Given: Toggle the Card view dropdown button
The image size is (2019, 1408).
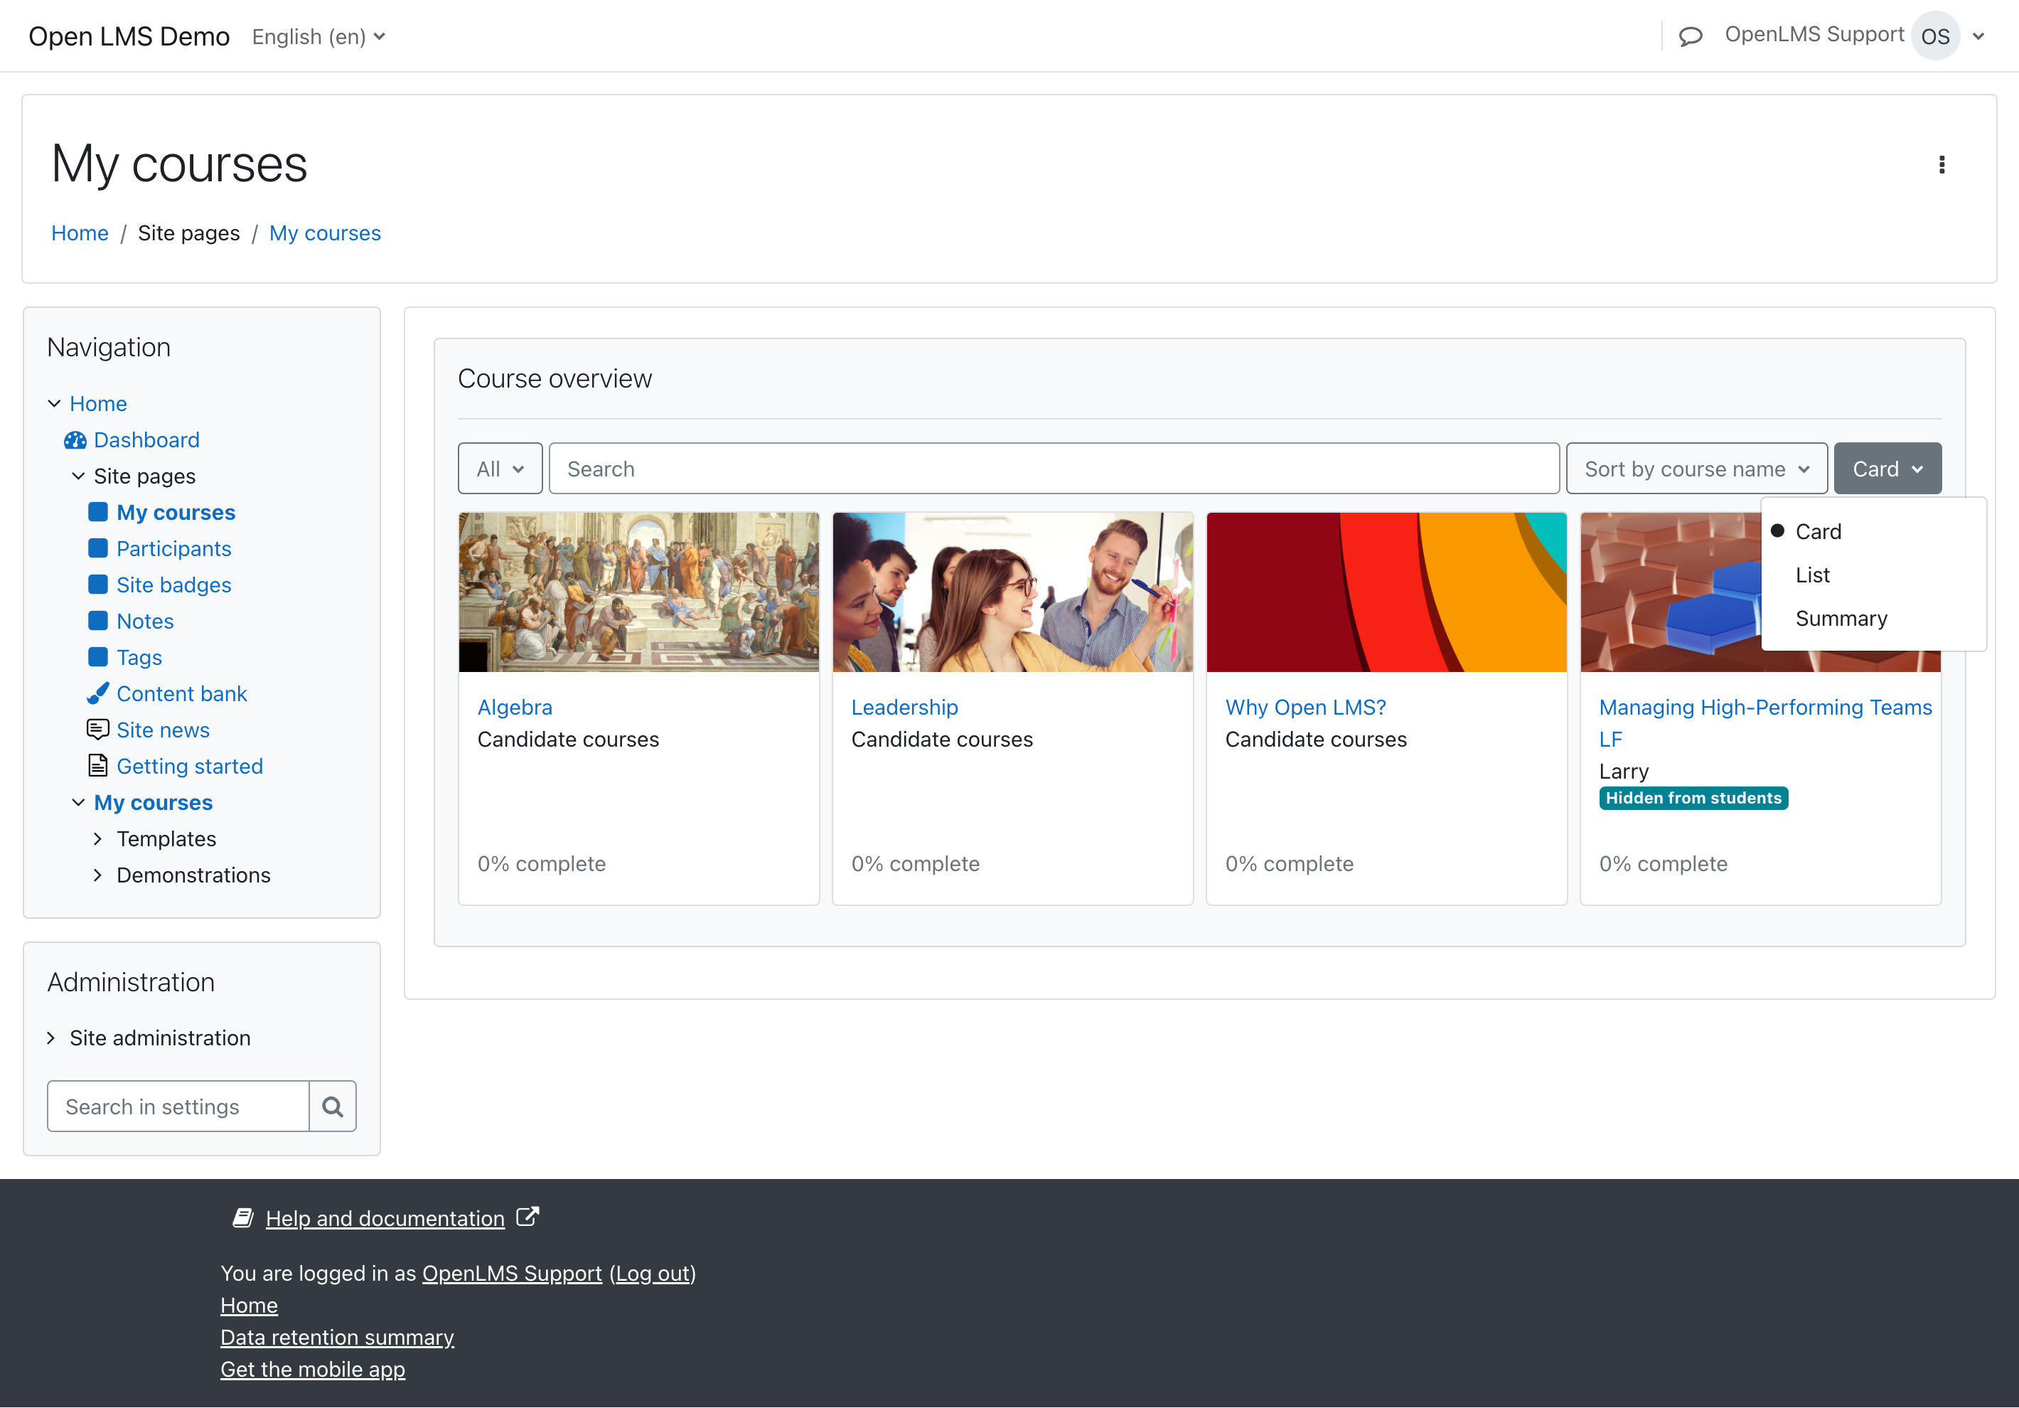Looking at the screenshot, I should click(x=1887, y=468).
